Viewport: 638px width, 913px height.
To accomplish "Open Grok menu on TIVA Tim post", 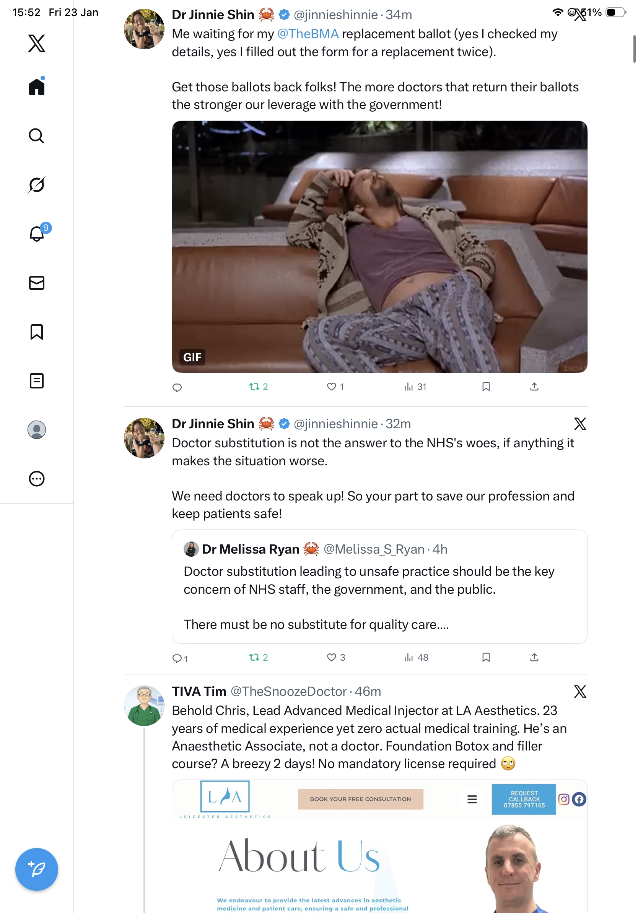I will click(x=579, y=692).
